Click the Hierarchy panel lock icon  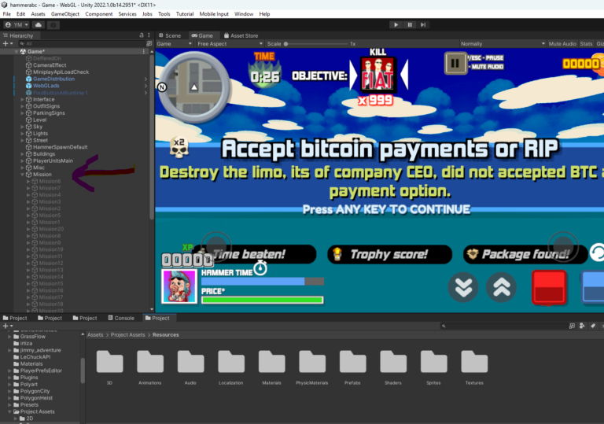[142, 35]
